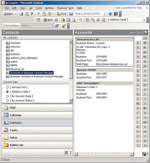Open the Mail pane
The width and height of the screenshot is (150, 163).
12,108
